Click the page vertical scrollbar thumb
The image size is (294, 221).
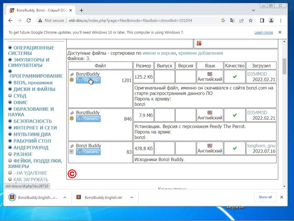285,66
